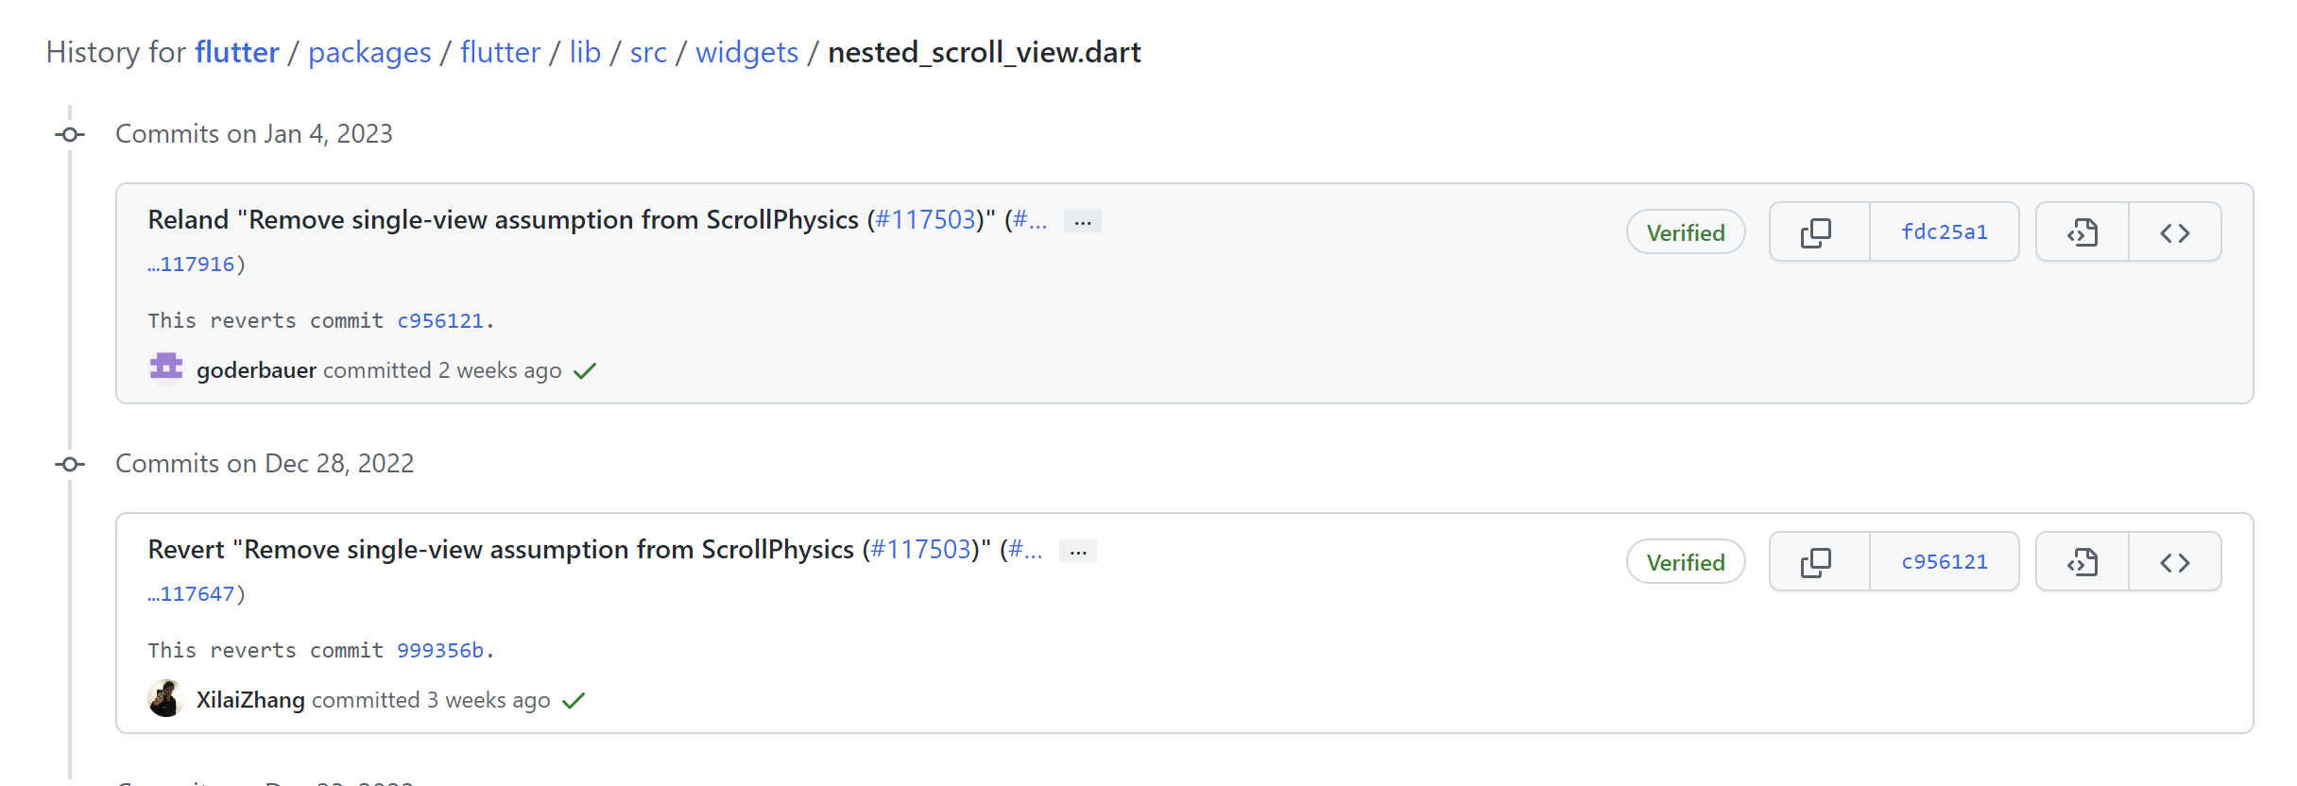
Task: Open Revert "Remove single-view assumption" commit title
Action: point(501,550)
